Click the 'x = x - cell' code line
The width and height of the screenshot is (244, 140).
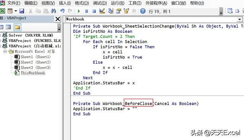pos(117,68)
